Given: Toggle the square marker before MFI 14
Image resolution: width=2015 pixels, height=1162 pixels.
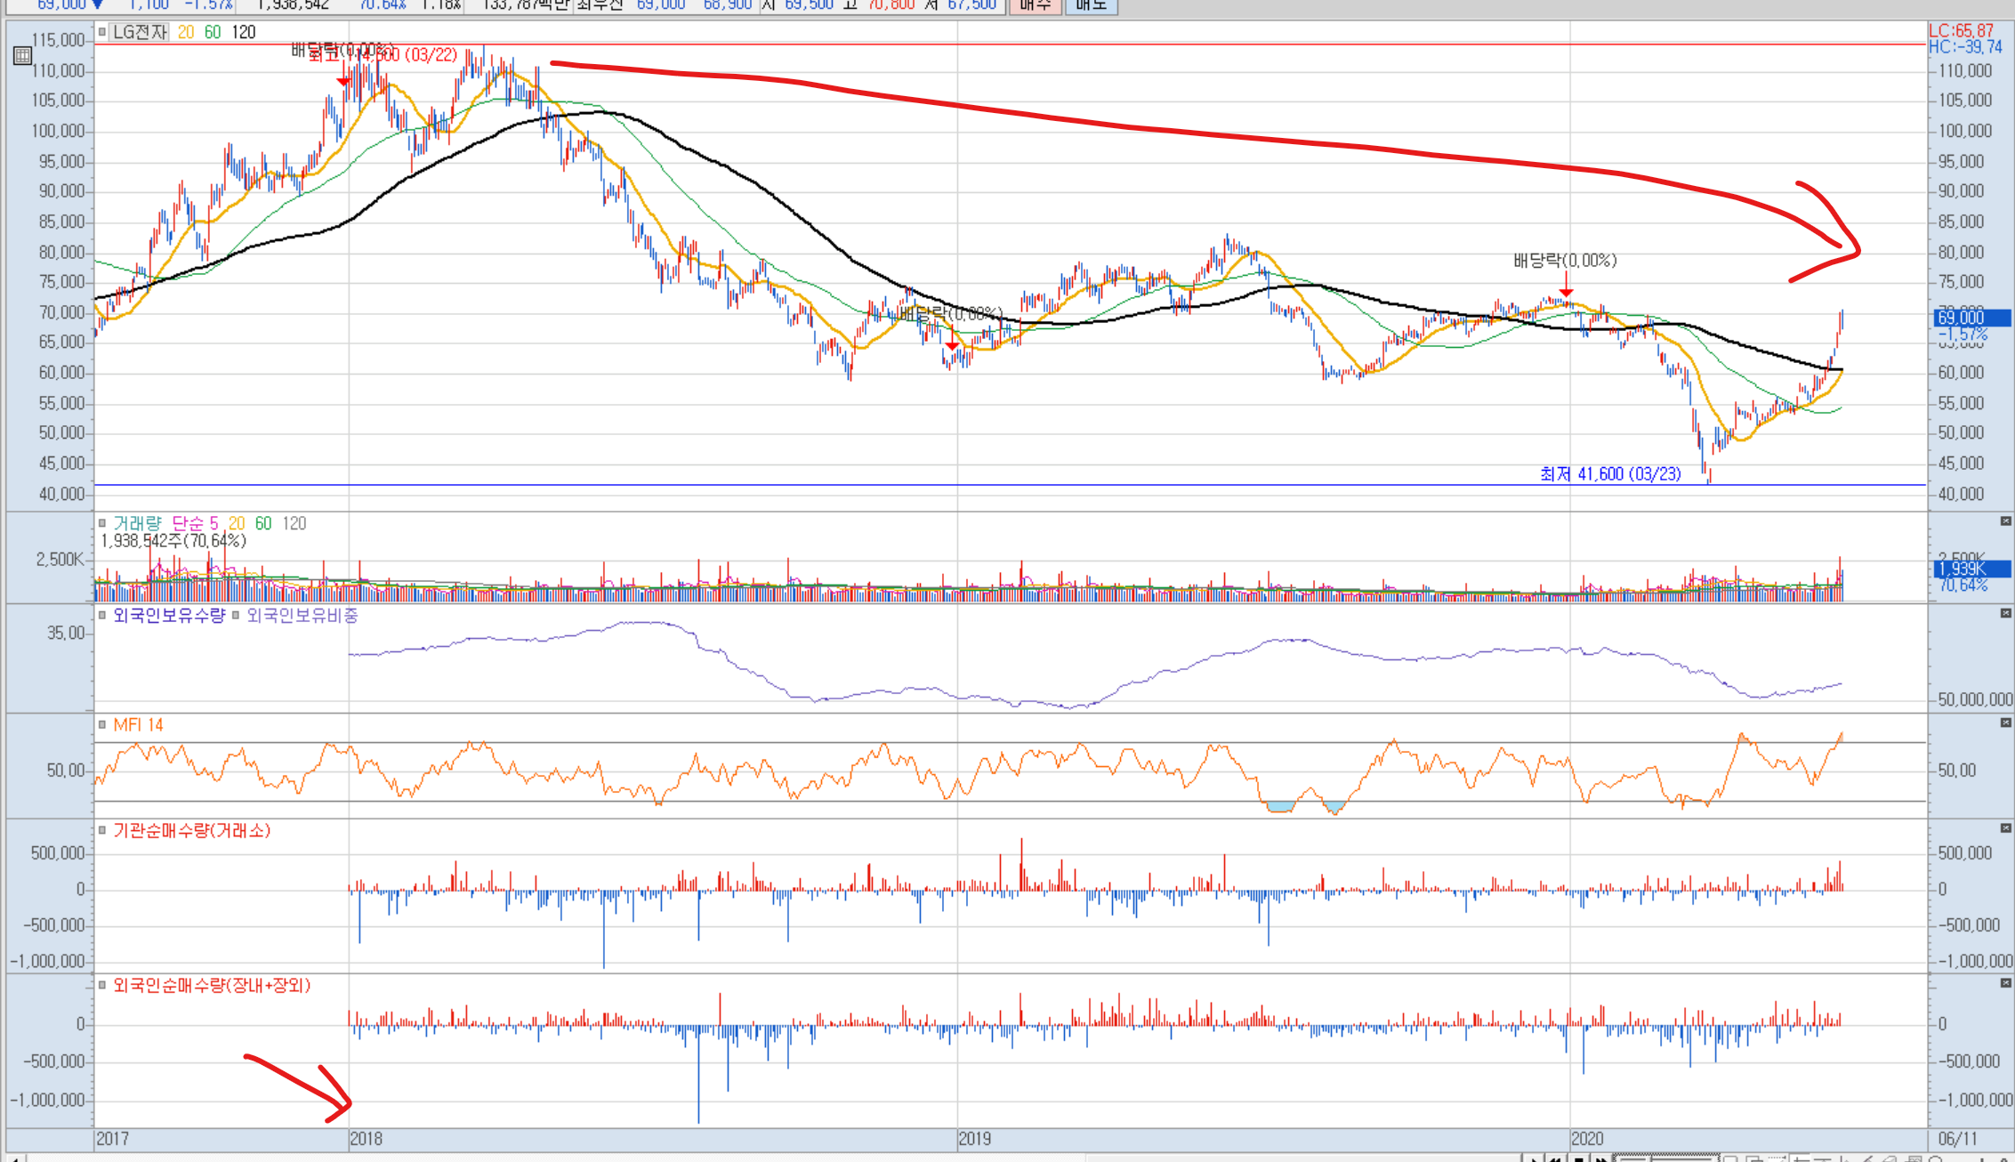Looking at the screenshot, I should click(x=102, y=725).
